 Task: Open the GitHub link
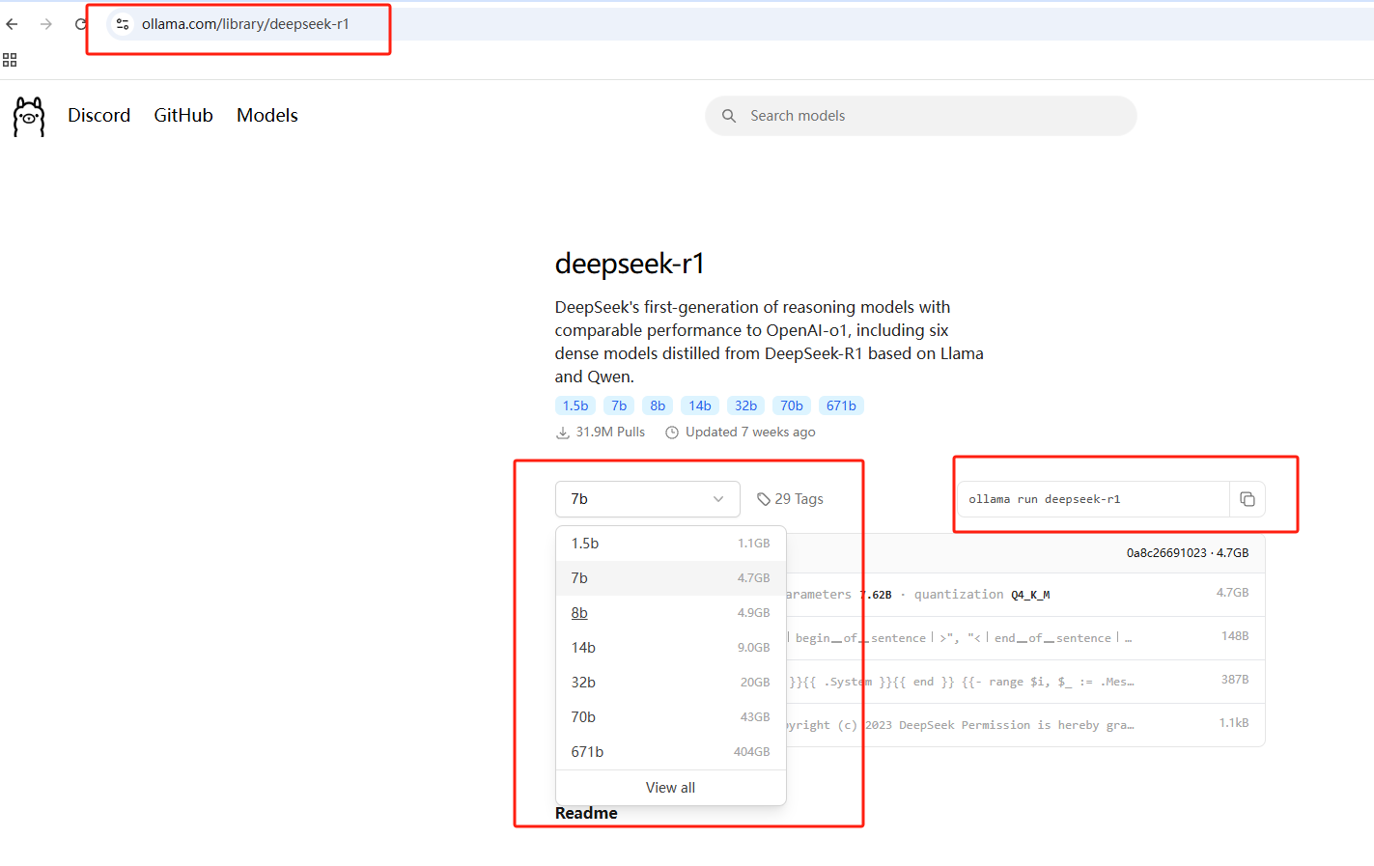coord(183,115)
